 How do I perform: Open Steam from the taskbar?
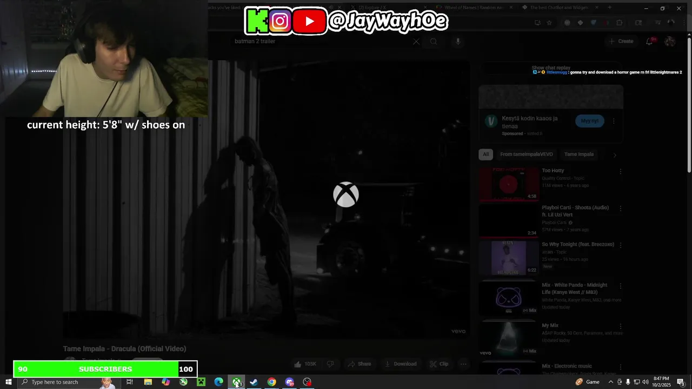click(x=254, y=382)
